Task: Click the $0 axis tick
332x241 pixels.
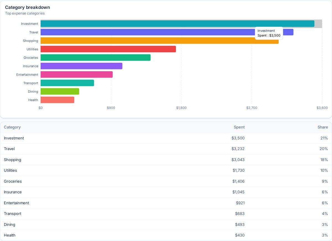Action: (x=41, y=108)
